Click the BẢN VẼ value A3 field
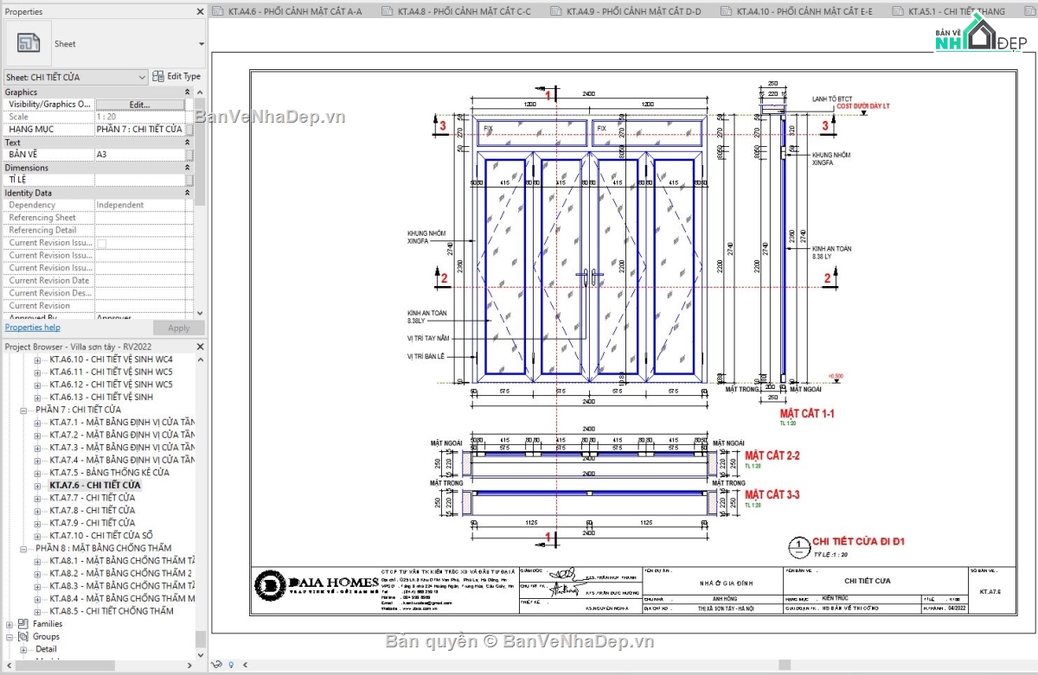Screen dimensions: 1038x675 (140, 155)
